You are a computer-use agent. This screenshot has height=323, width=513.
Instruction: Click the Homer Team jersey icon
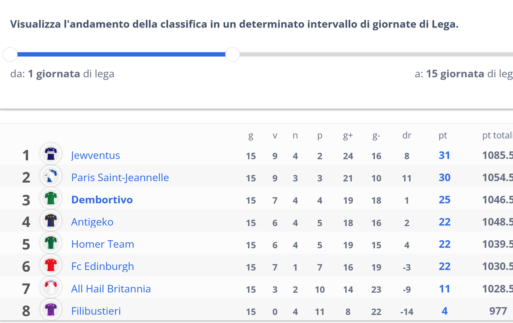tap(51, 243)
